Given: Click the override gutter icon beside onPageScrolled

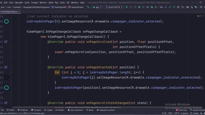Looking at the screenshot, I should pos(6,42).
